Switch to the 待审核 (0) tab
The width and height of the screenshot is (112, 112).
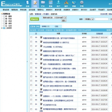click(45, 27)
